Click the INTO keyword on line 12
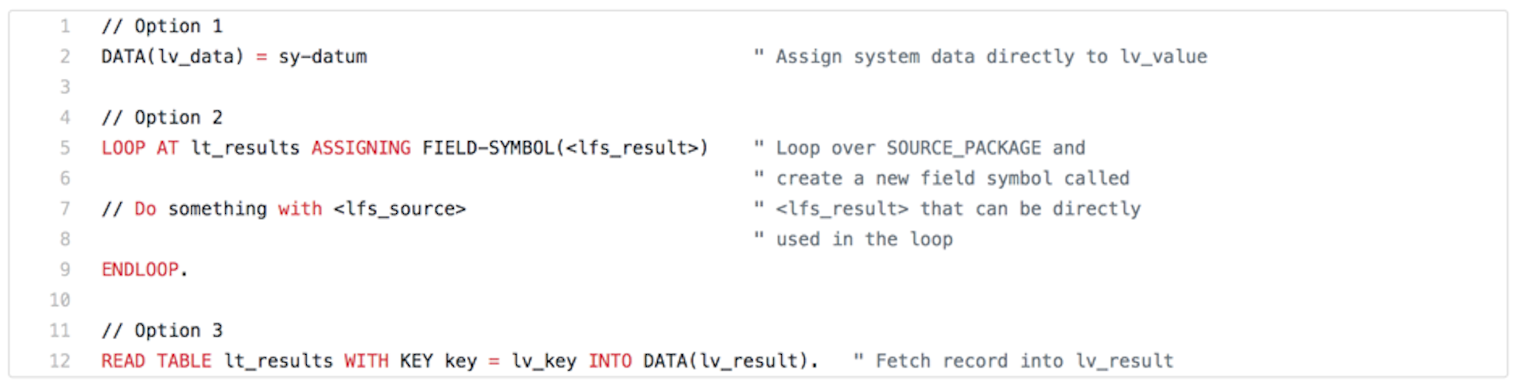Image resolution: width=1518 pixels, height=392 pixels. click(610, 361)
